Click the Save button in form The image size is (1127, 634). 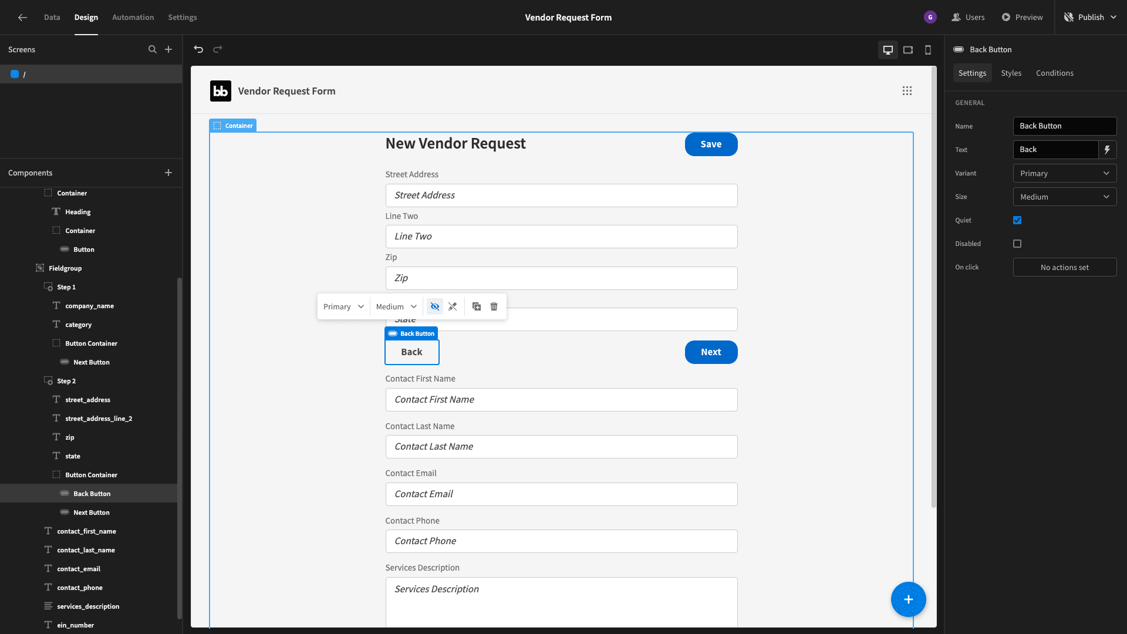pos(711,144)
